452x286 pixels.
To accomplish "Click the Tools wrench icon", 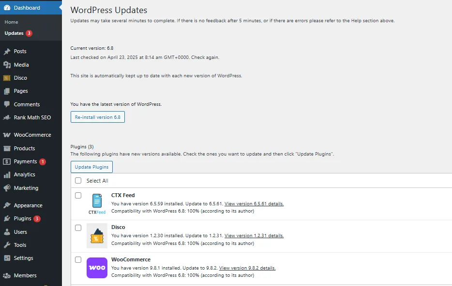I will (x=7, y=245).
